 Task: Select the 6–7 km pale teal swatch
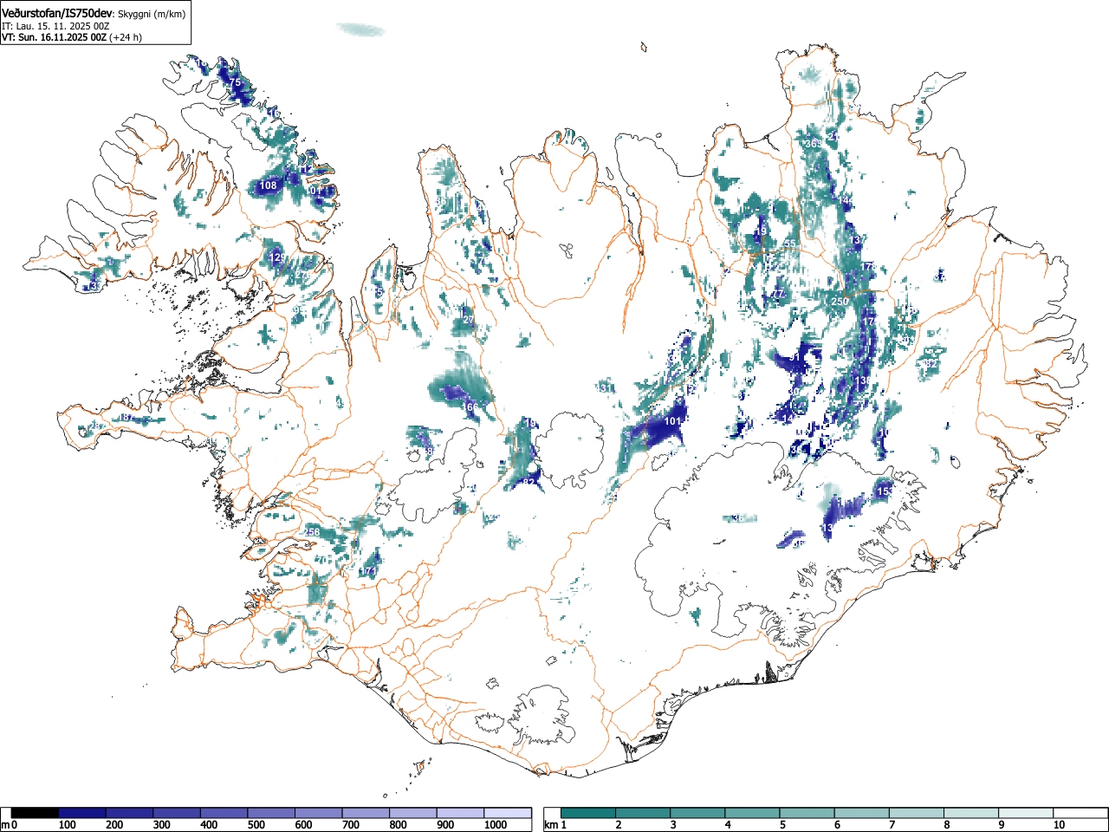[x=862, y=813]
